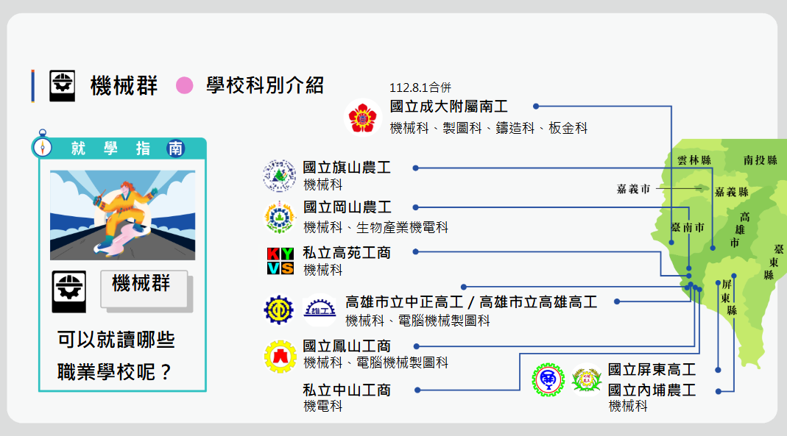The height and width of the screenshot is (436, 787).
Task: Select the KYVS 高苑工商 logo
Action: point(280,260)
